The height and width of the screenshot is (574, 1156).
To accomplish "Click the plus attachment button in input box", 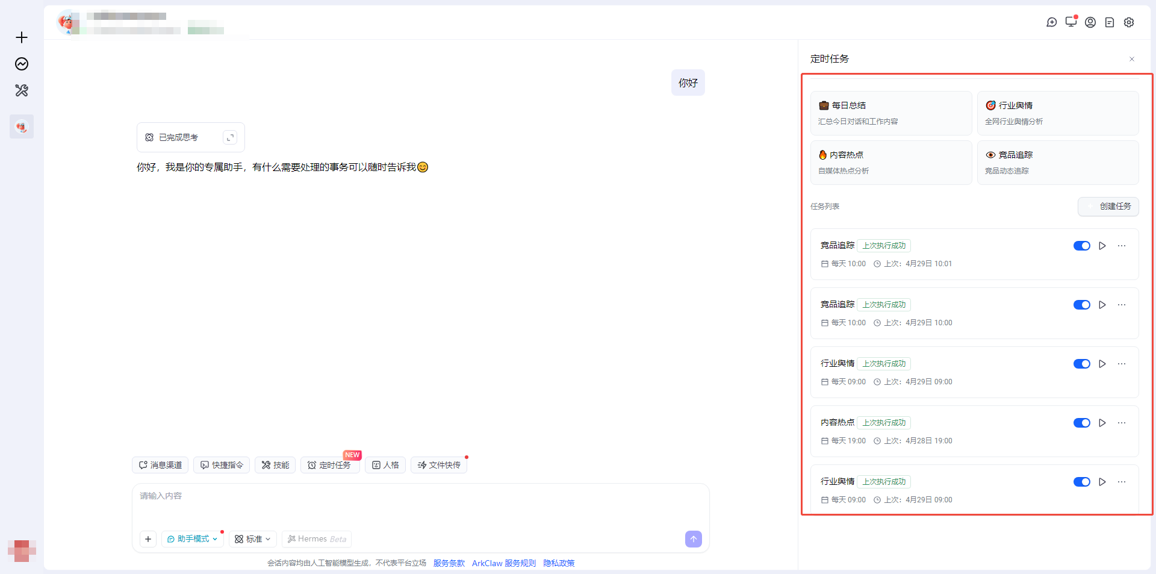I will pyautogui.click(x=148, y=539).
